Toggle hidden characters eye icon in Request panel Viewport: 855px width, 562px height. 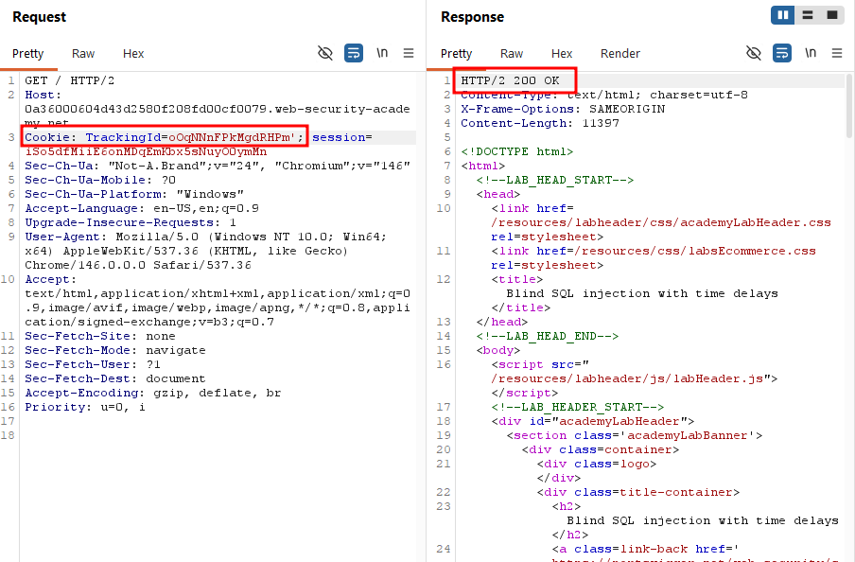click(325, 53)
